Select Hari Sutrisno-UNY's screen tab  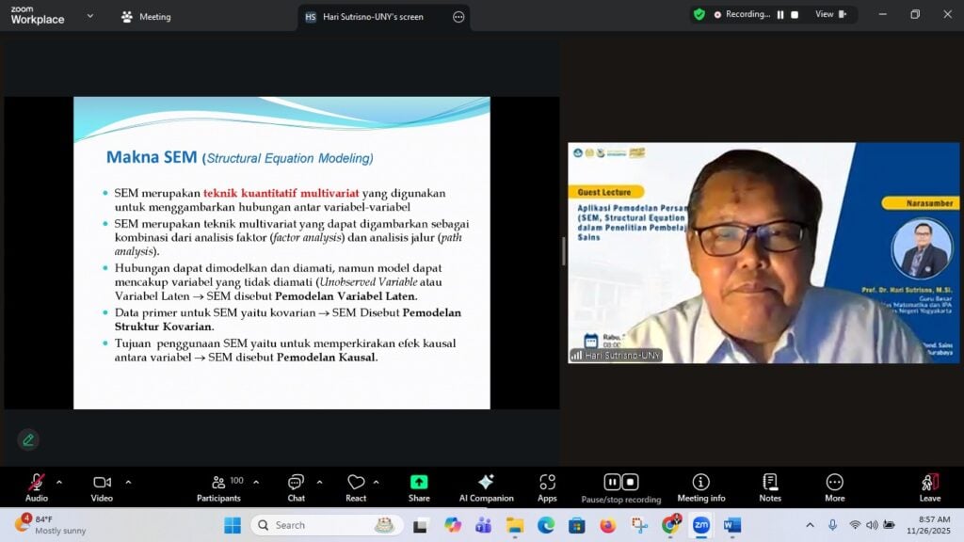pos(372,17)
